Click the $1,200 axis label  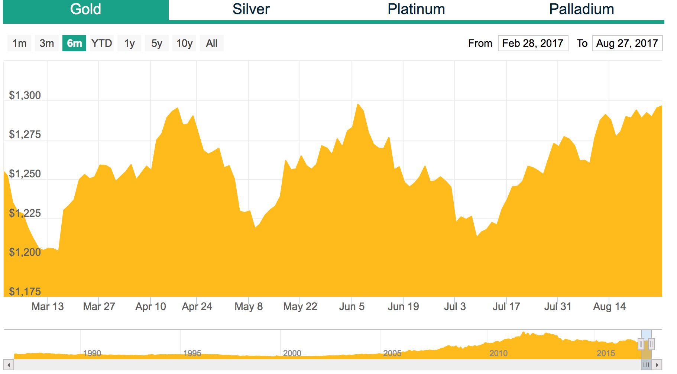(25, 252)
